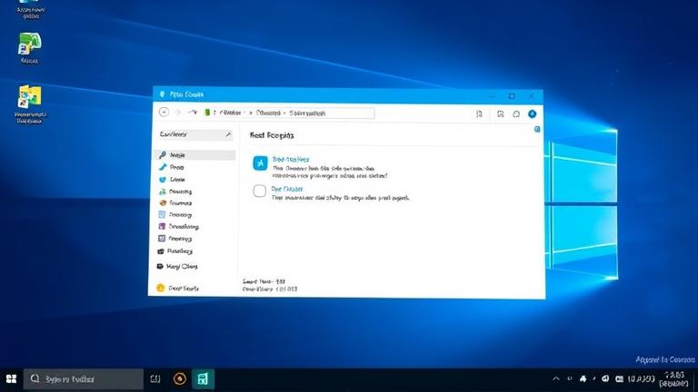Open the first blue link title in the list
This screenshot has height=392, width=698.
(x=291, y=159)
